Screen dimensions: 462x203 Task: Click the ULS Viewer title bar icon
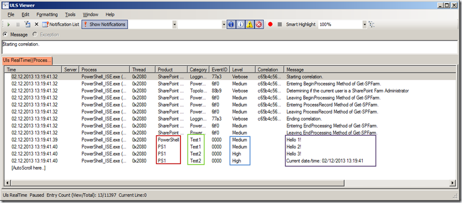[x=5, y=5]
